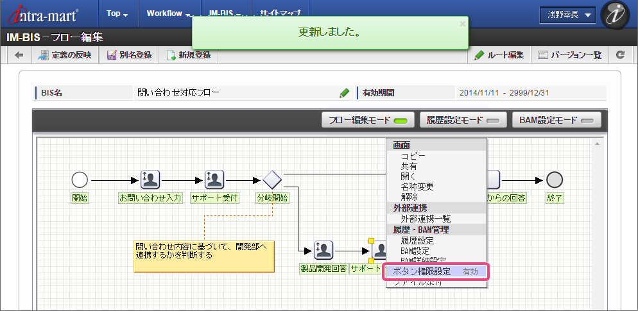The width and height of the screenshot is (638, 311).
Task: Click the yellow annotation note
Action: point(204,256)
